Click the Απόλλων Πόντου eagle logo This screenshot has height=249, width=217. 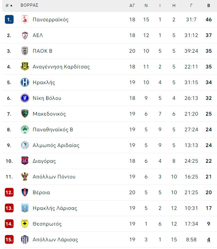click(25, 177)
